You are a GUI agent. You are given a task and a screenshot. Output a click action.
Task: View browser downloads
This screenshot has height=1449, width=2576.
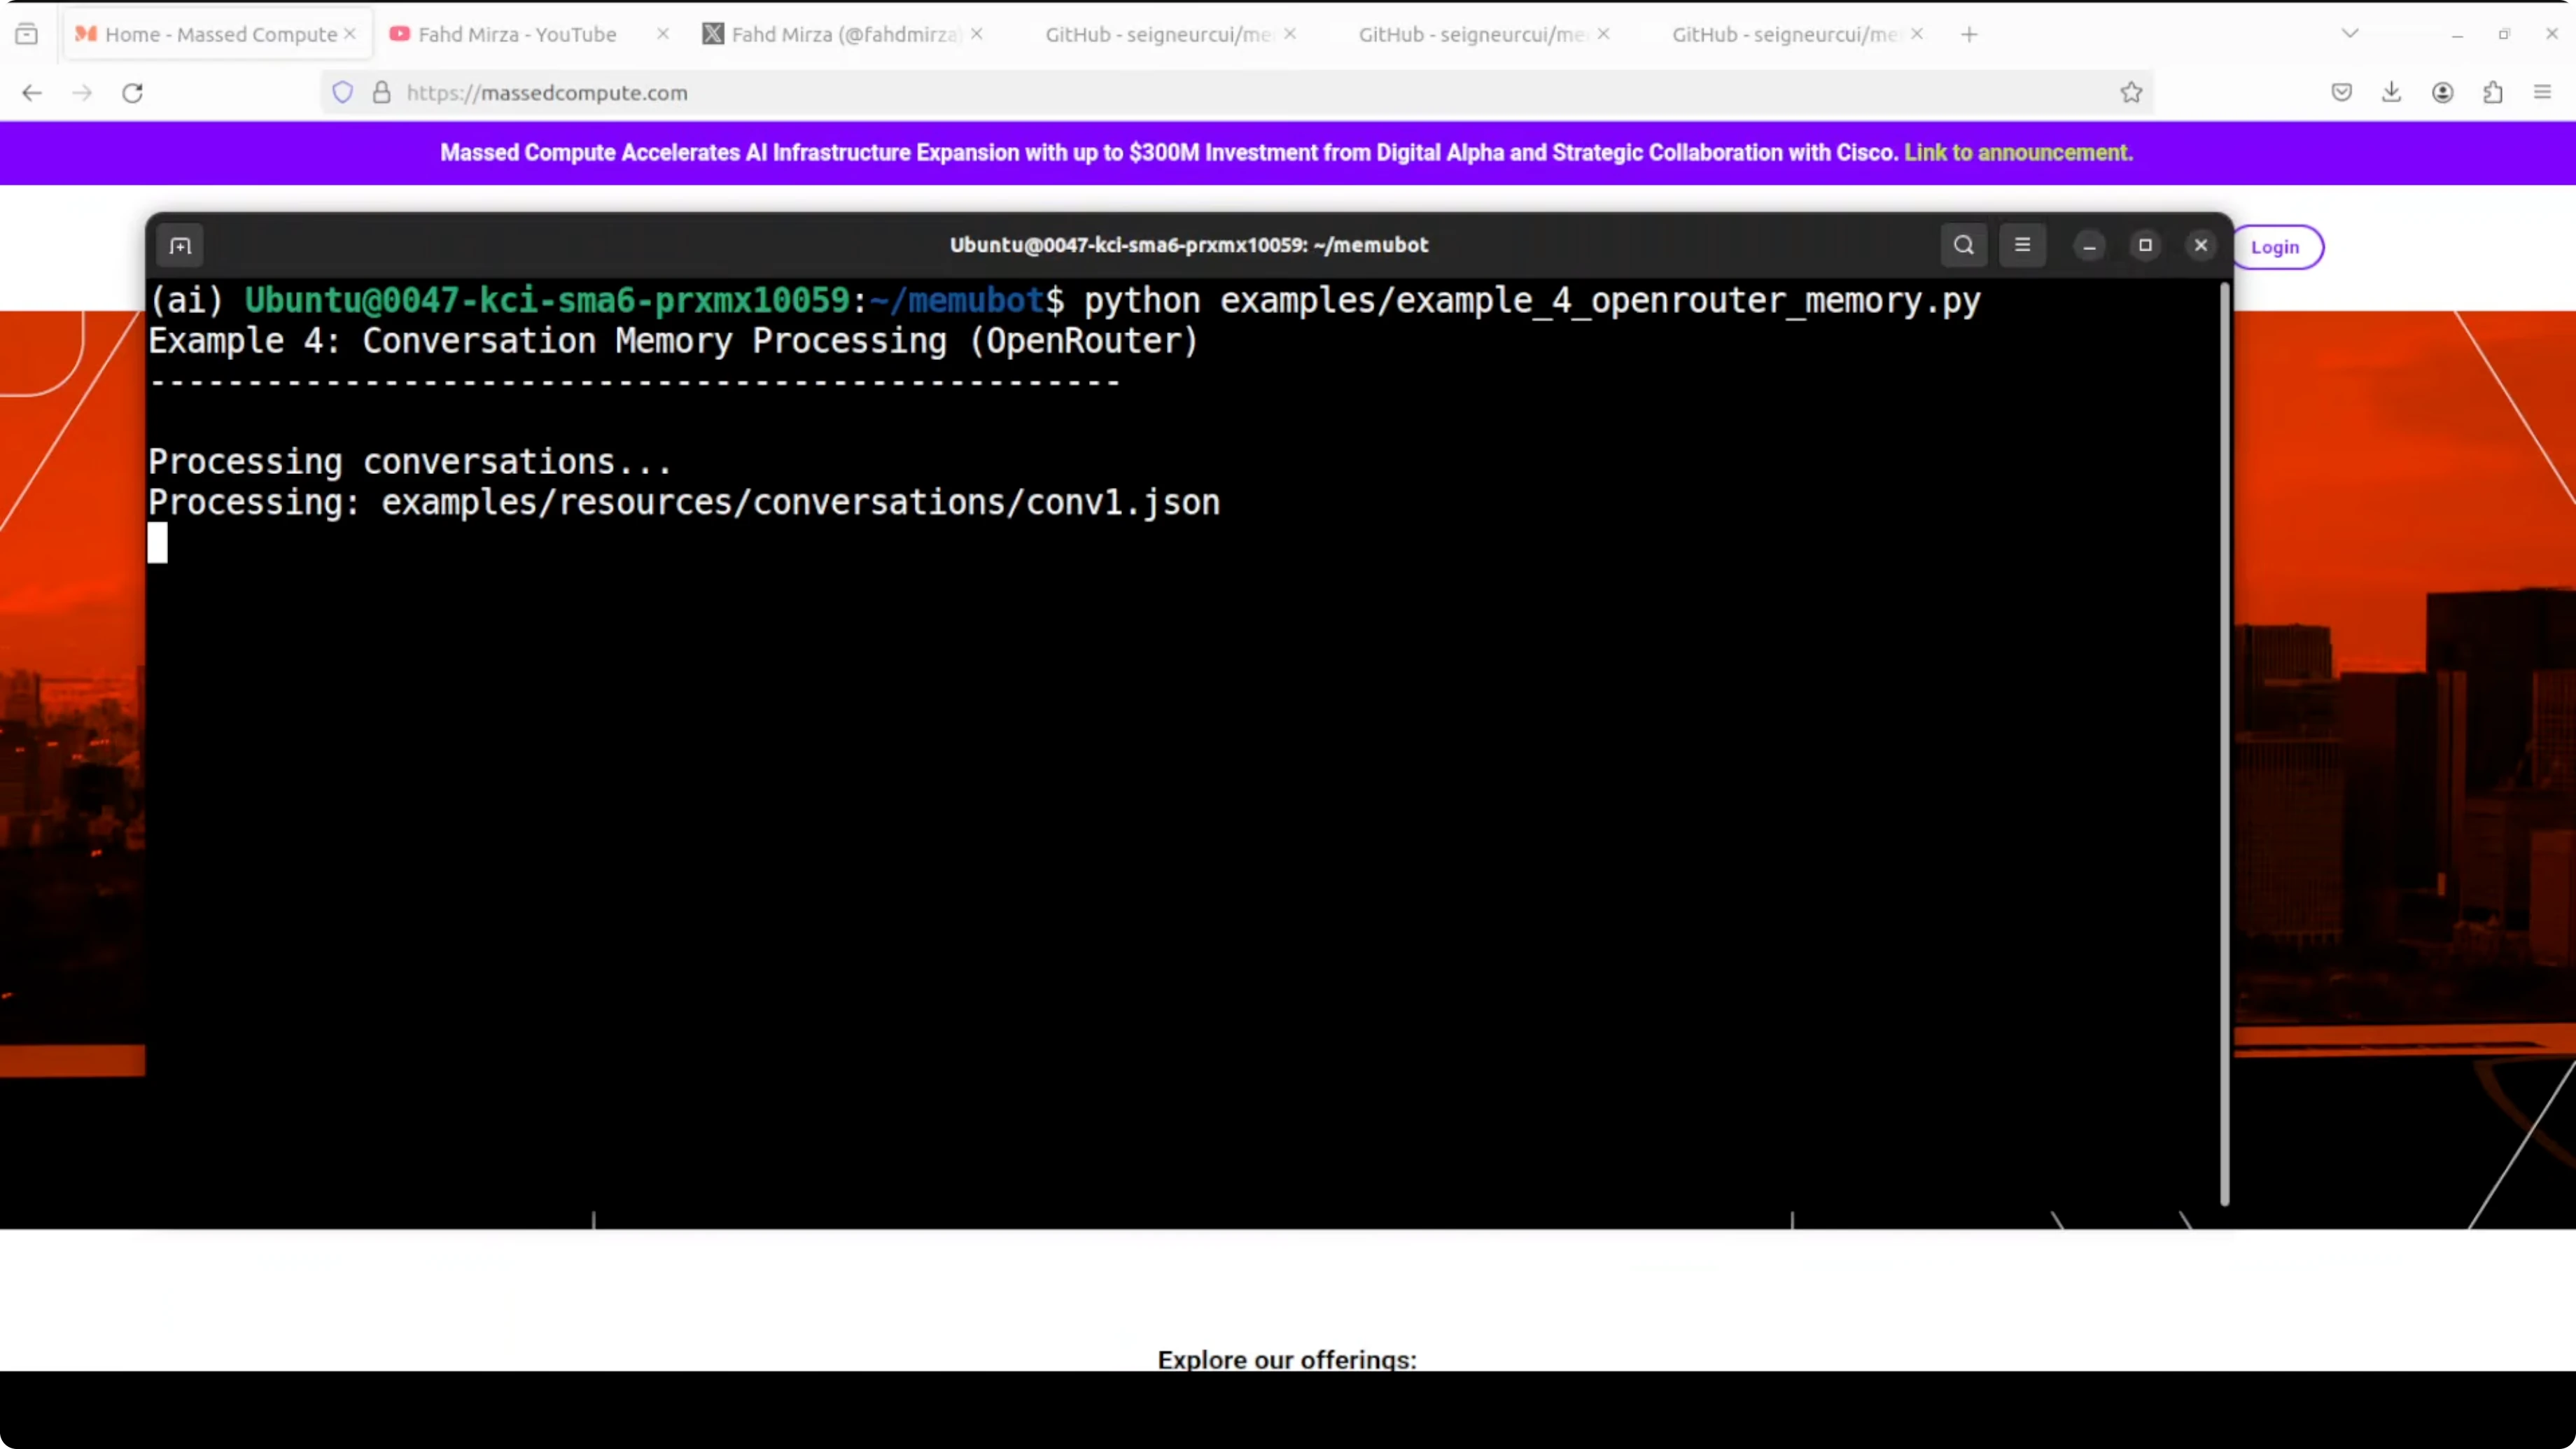pyautogui.click(x=2392, y=92)
